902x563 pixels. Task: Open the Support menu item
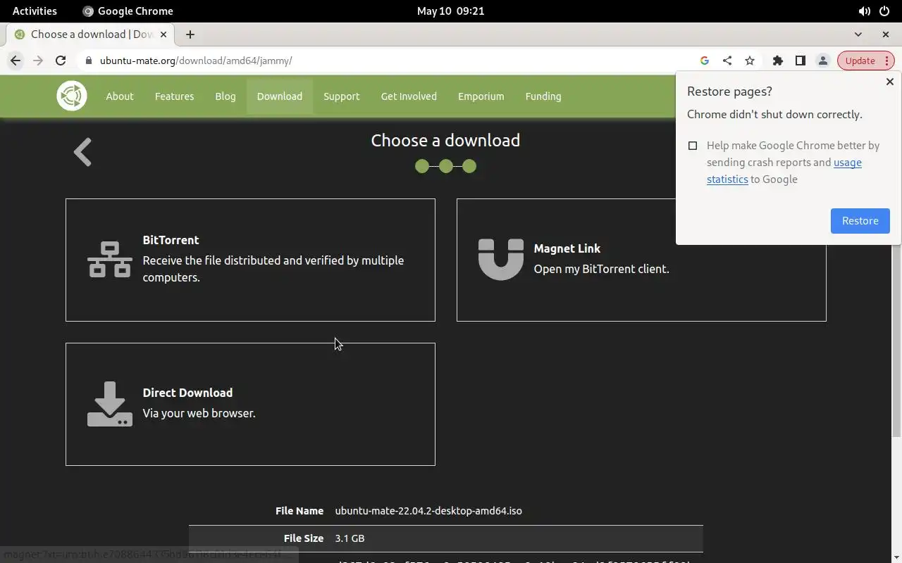(341, 96)
